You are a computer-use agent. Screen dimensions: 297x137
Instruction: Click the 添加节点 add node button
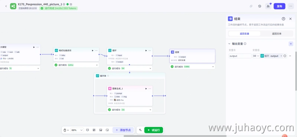(123, 130)
